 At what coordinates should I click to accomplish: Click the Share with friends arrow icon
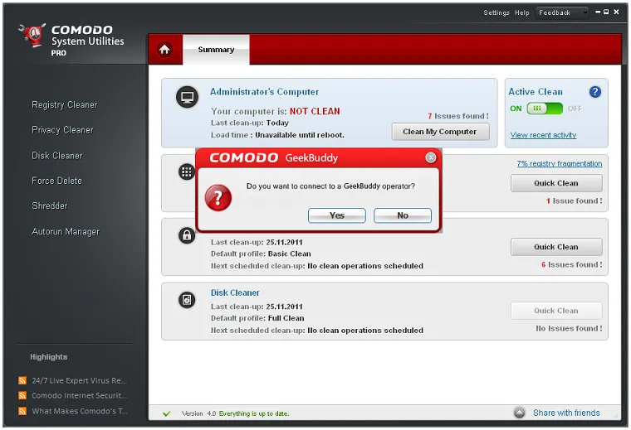520,413
